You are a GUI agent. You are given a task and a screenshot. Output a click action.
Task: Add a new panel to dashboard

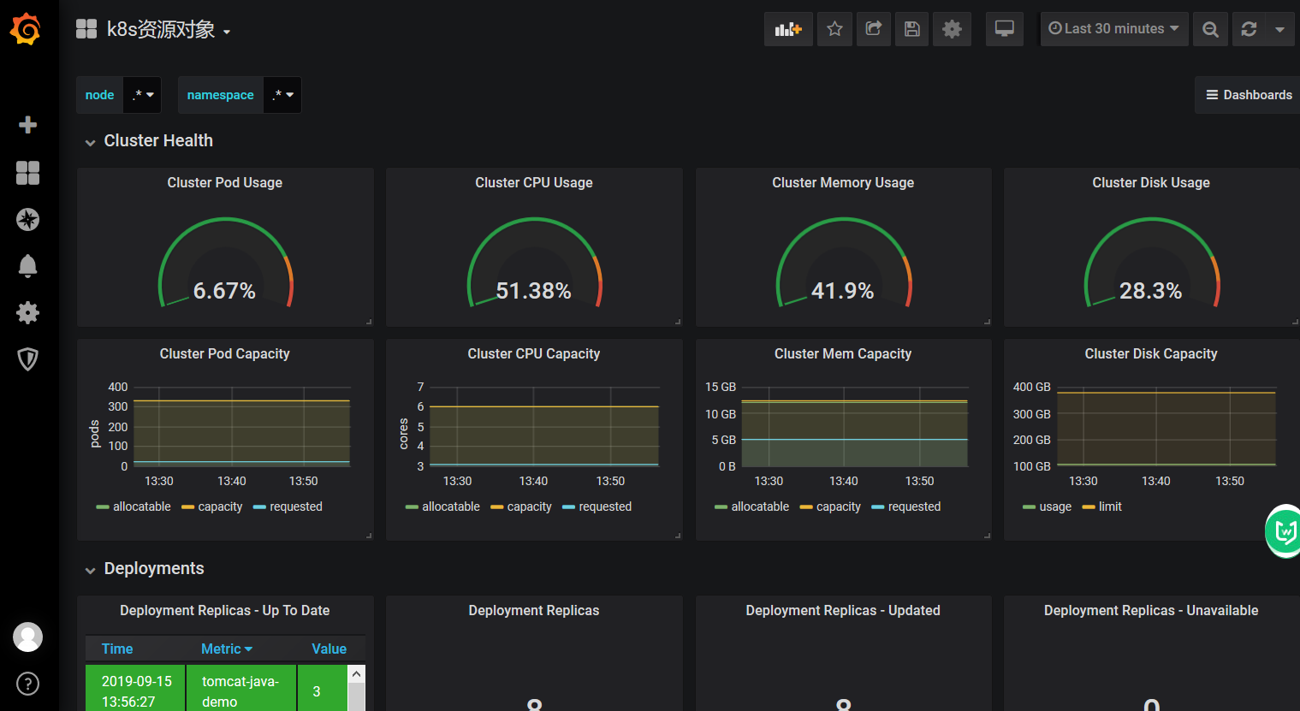pos(788,29)
